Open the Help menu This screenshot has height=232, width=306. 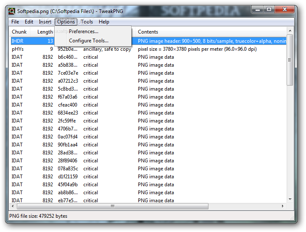[x=104, y=22]
